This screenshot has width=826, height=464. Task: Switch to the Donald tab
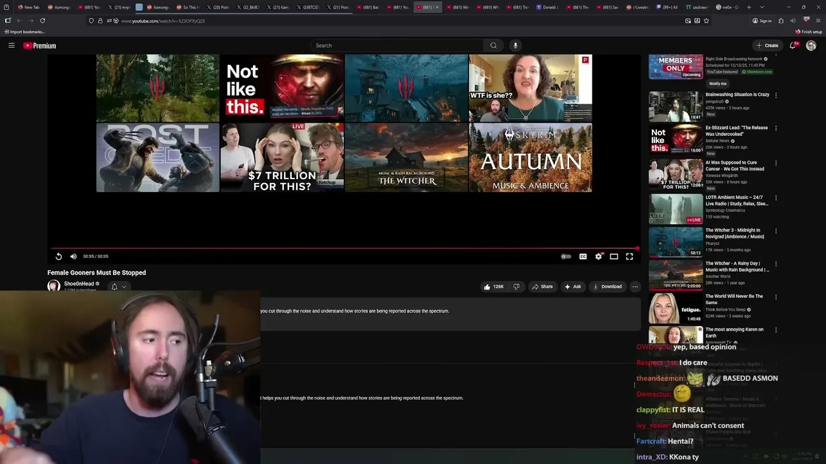tap(548, 7)
